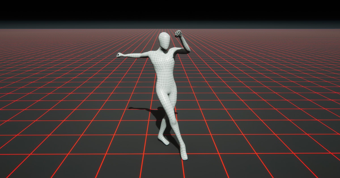This screenshot has width=340, height=178.
Task: Select the mannequin's head
Action: 165,40
